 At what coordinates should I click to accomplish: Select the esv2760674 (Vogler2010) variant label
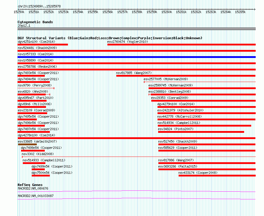128,42
